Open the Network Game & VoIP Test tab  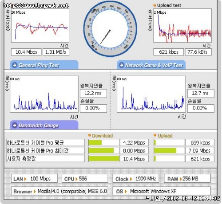pyautogui.click(x=151, y=65)
